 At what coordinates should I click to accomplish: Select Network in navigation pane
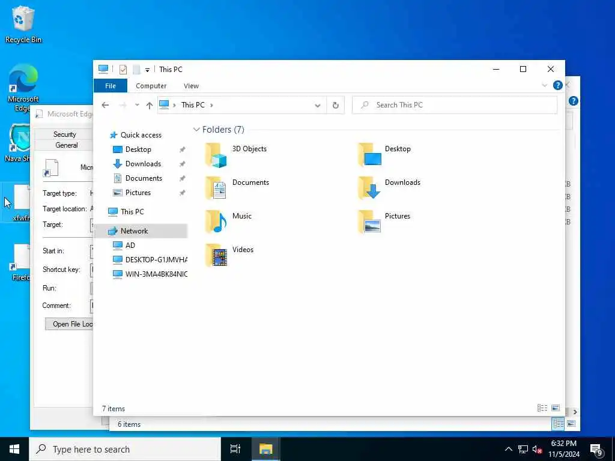tap(141, 231)
